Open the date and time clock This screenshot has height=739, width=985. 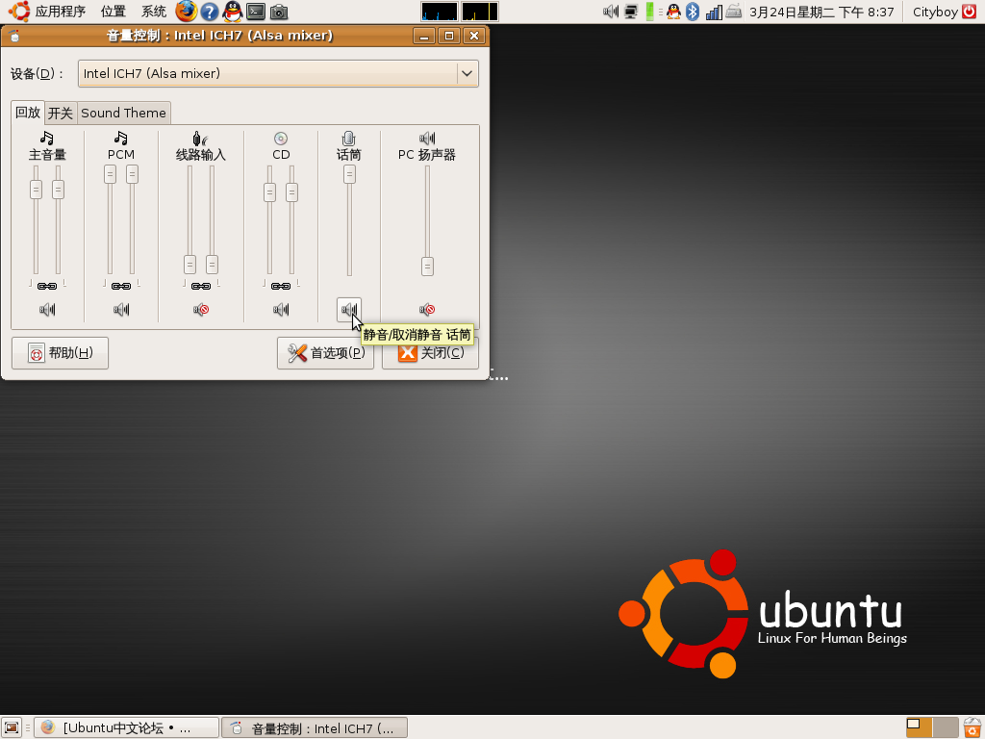point(821,12)
